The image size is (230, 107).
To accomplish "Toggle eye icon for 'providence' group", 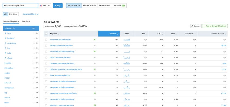I will coord(37,43).
